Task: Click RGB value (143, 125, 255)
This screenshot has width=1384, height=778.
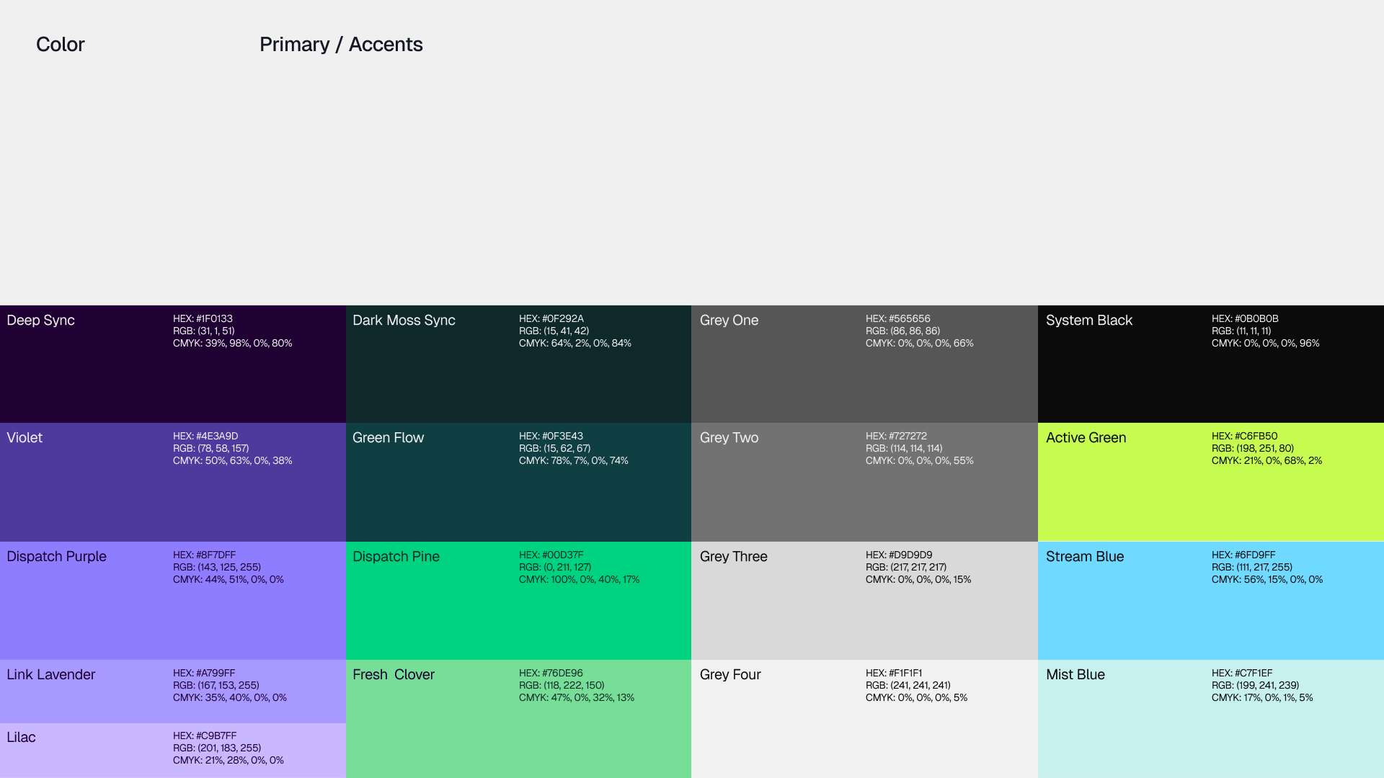Action: [x=229, y=567]
